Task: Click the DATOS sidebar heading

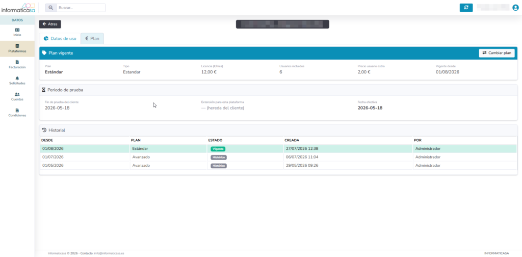Action: point(17,20)
